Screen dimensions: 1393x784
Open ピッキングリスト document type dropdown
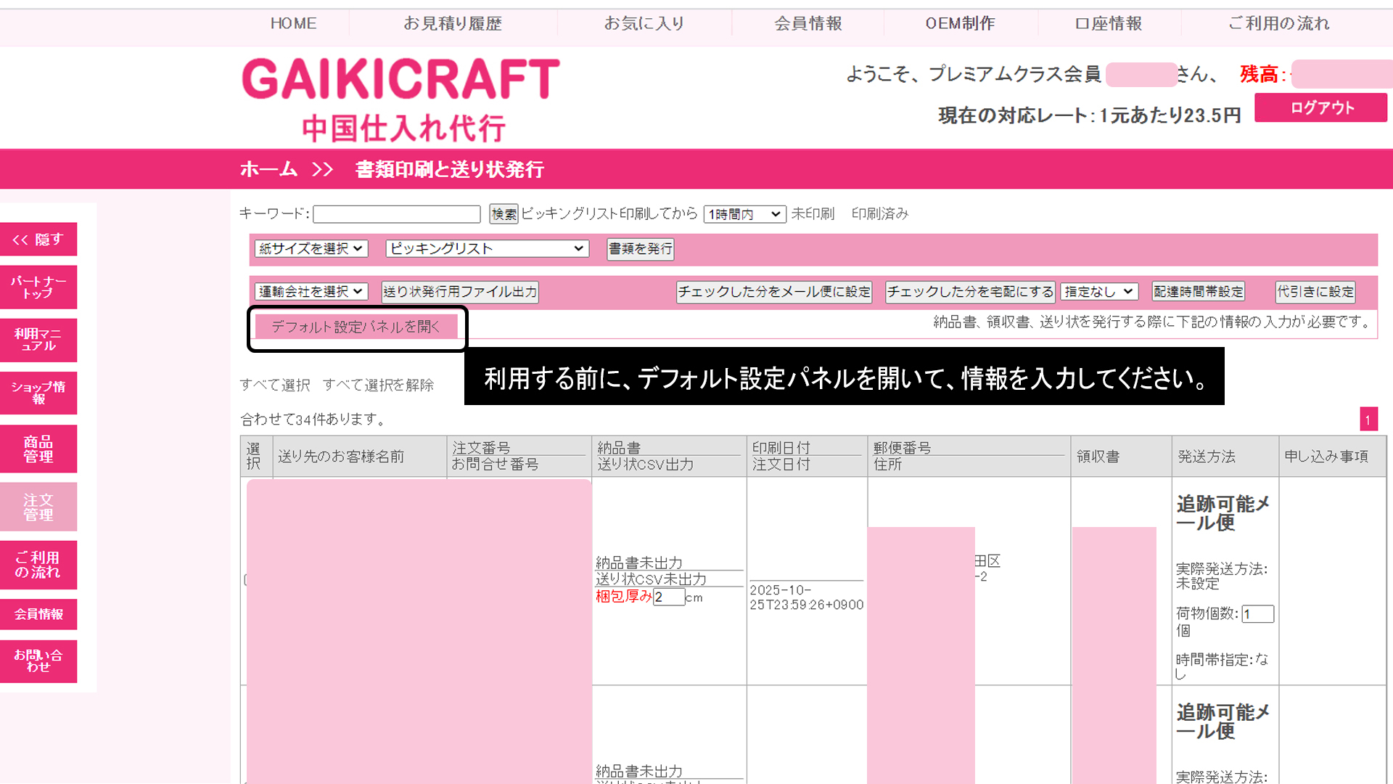[486, 249]
